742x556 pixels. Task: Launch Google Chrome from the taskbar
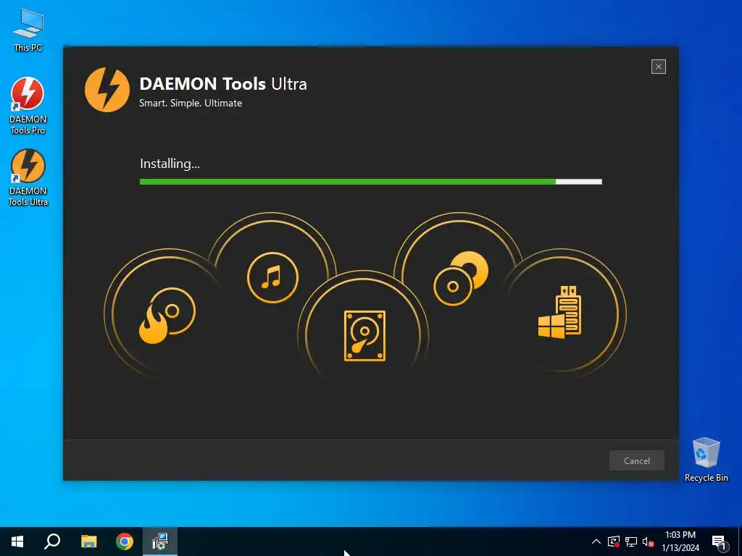125,542
